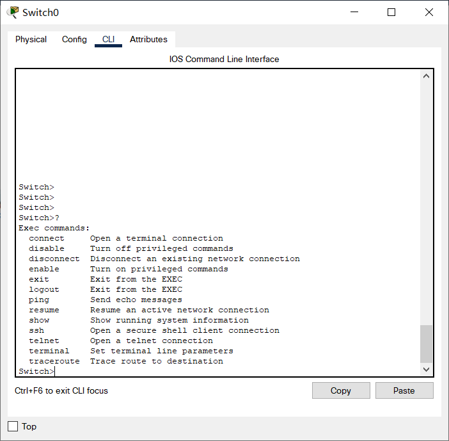Click 'Set terminal line parameters' description
449x441 pixels.
[162, 351]
